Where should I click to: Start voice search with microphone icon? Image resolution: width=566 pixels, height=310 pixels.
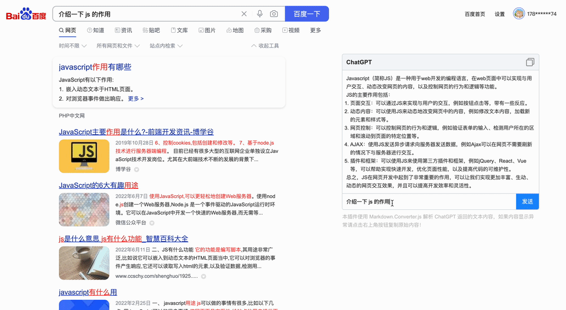(260, 14)
